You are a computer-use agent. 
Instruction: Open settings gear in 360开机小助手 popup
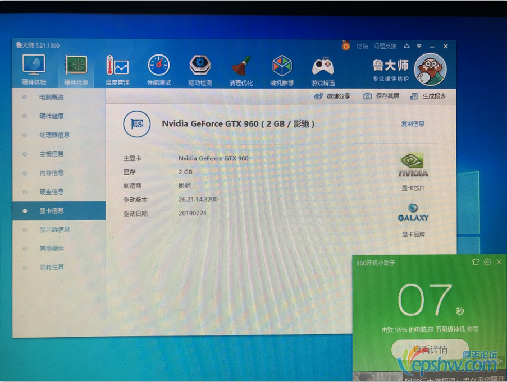pyautogui.click(x=487, y=262)
